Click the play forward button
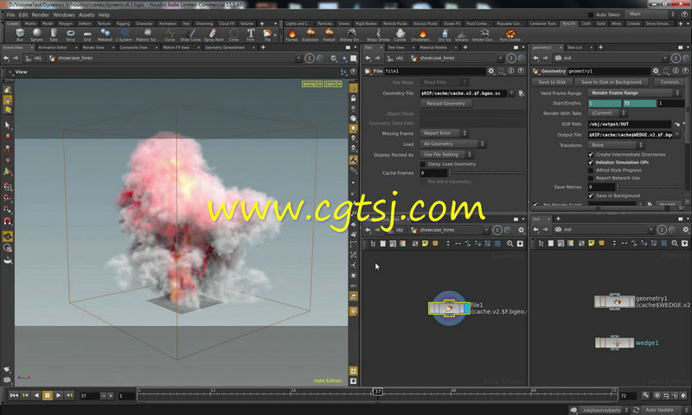The height and width of the screenshot is (415, 692). point(58,396)
